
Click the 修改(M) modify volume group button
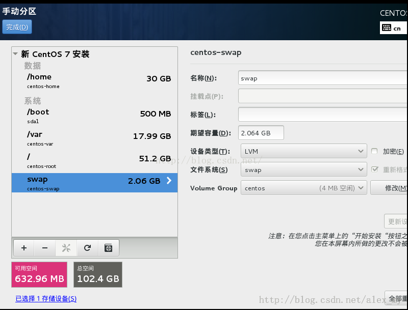tap(389, 188)
